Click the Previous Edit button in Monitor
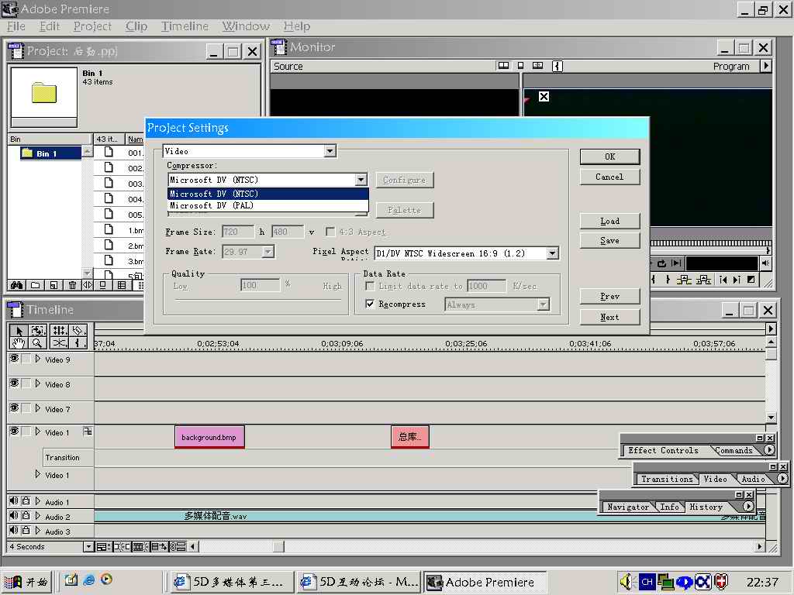 click(723, 279)
